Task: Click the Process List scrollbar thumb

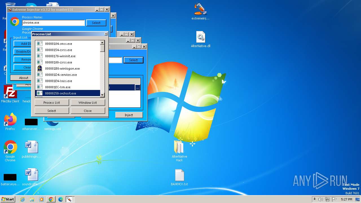Action: click(x=102, y=48)
